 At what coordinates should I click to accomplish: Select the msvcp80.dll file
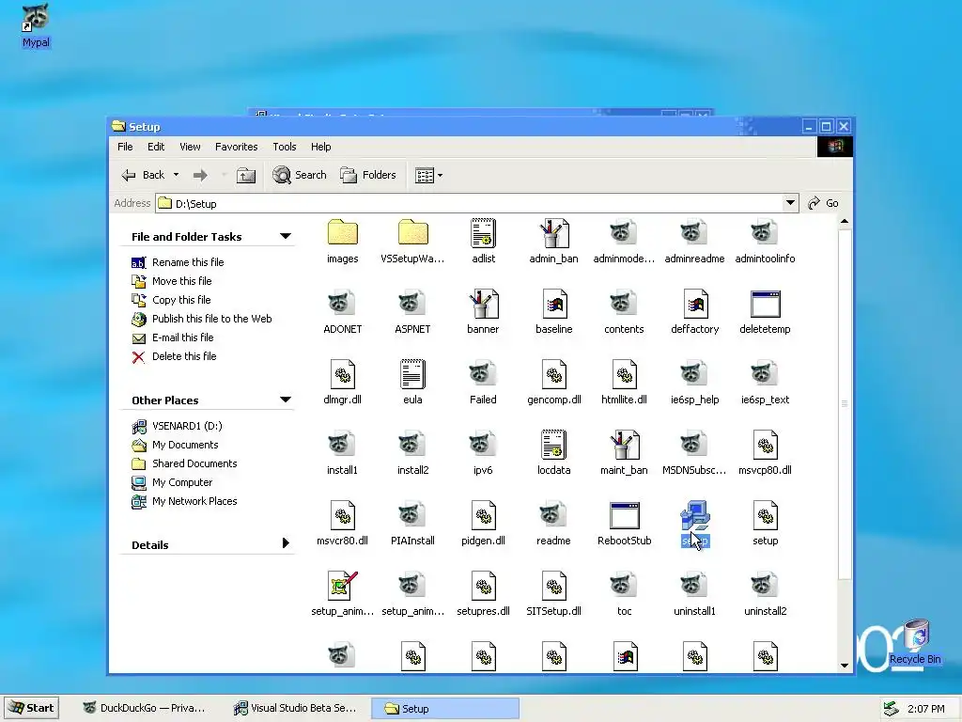tap(765, 445)
